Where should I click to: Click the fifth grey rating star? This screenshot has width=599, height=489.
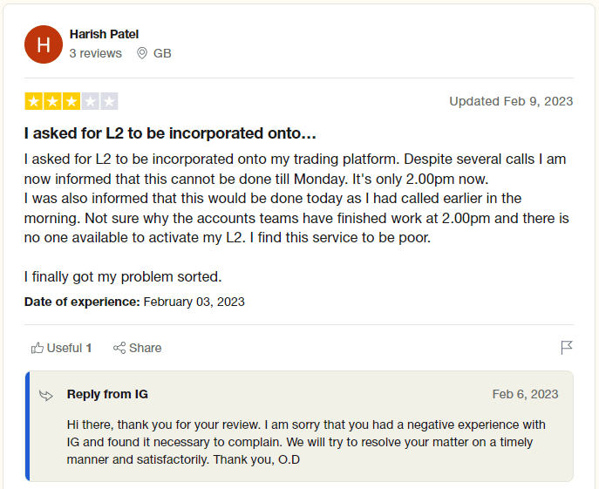pyautogui.click(x=109, y=102)
